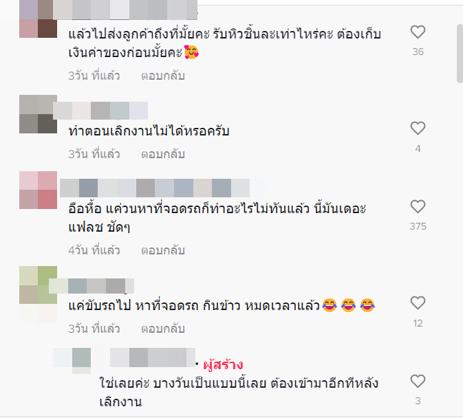Screen dimensions: 463x418
Task: Reply to comment 'ทำตอนเลิกงานไม่ได้หรอครับ'
Action: tap(162, 154)
